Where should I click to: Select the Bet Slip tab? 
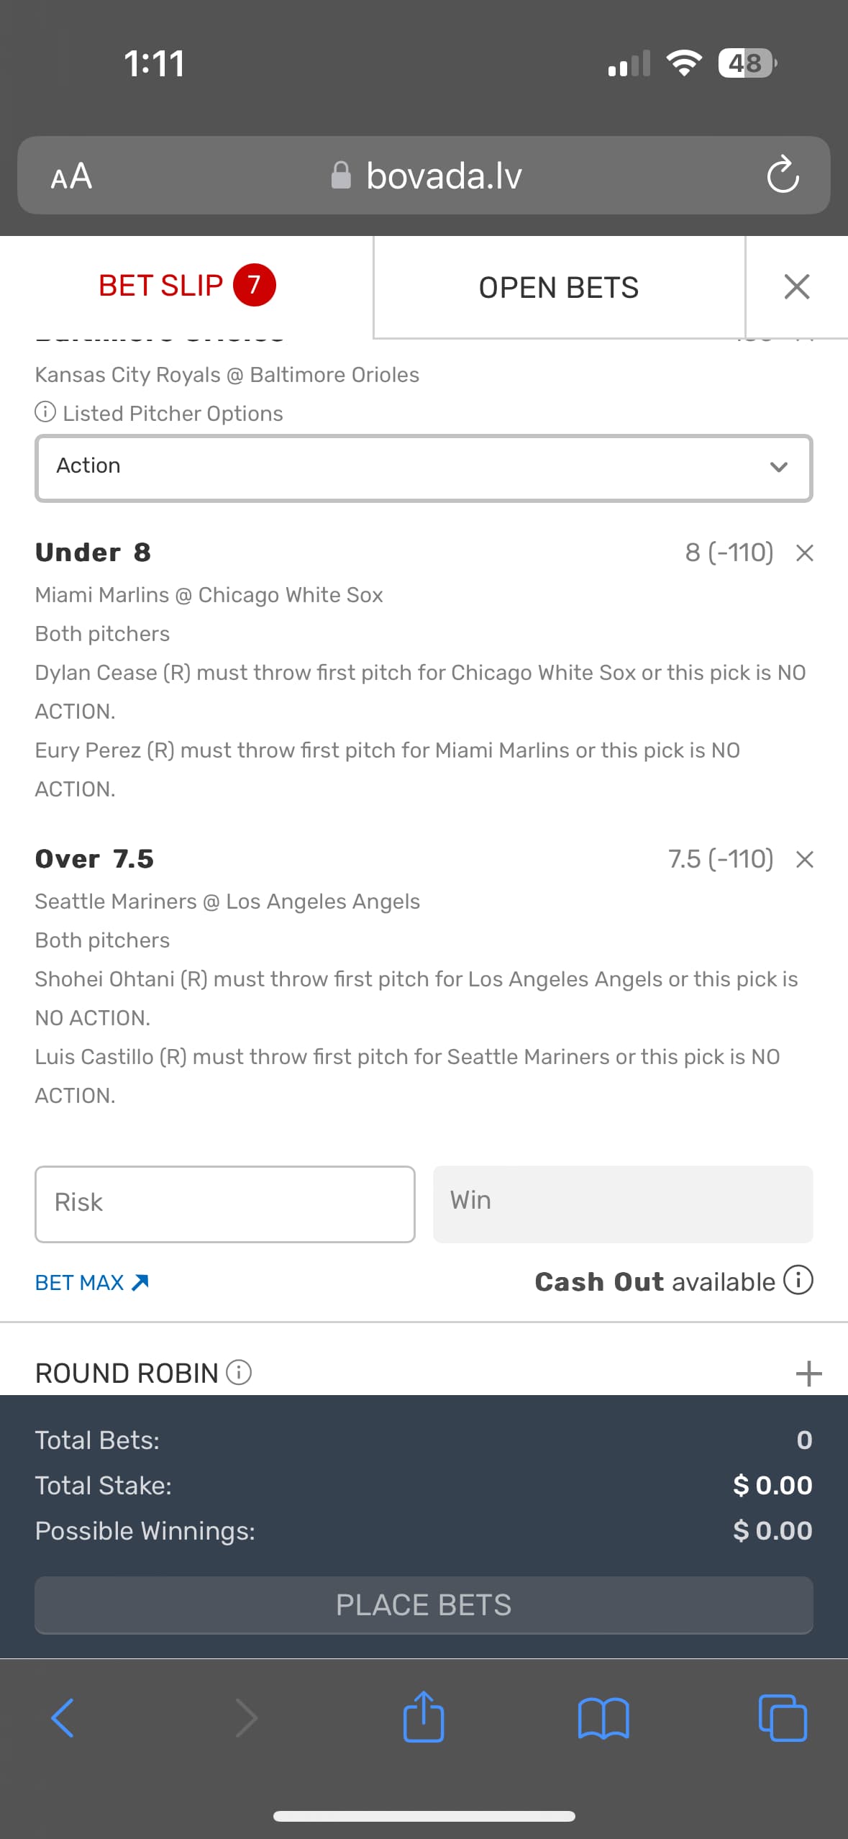click(x=186, y=286)
